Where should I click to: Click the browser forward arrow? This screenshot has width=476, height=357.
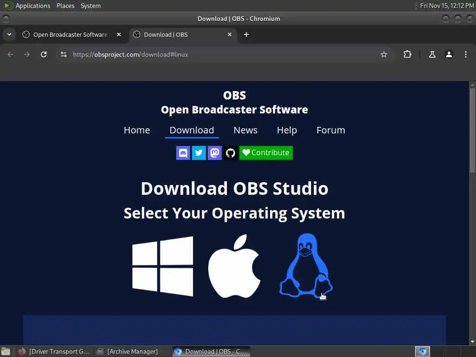pyautogui.click(x=27, y=54)
